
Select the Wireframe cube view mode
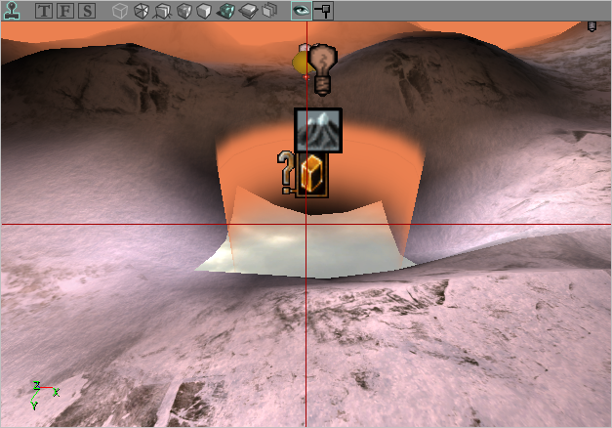point(142,12)
